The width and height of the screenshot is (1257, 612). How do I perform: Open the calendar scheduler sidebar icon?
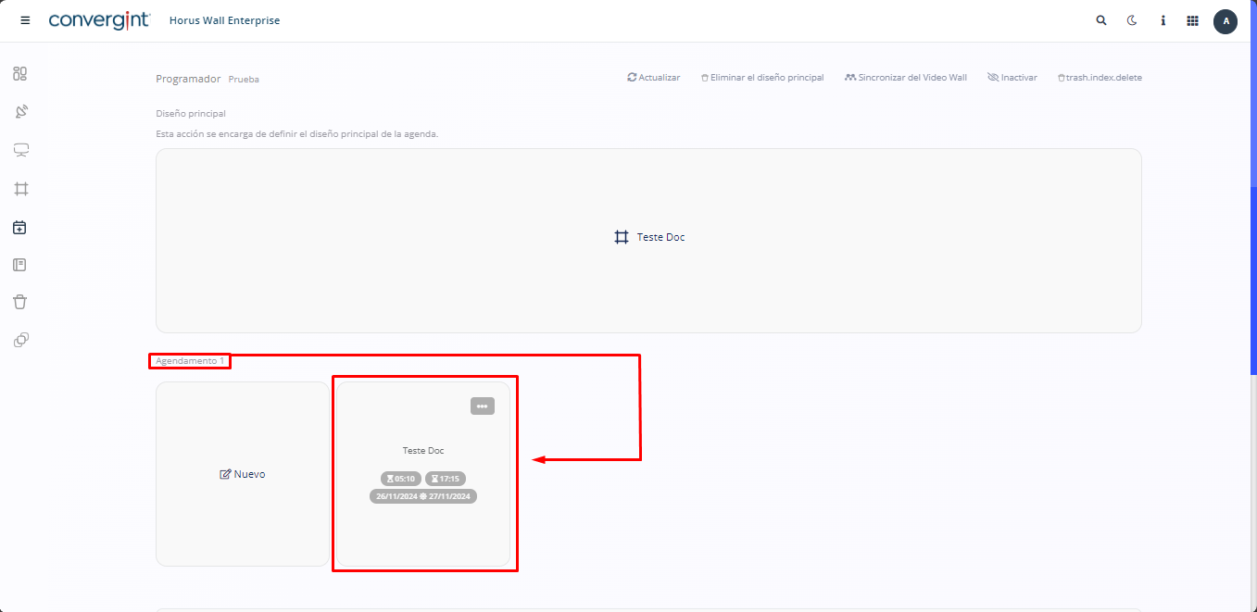[20, 227]
